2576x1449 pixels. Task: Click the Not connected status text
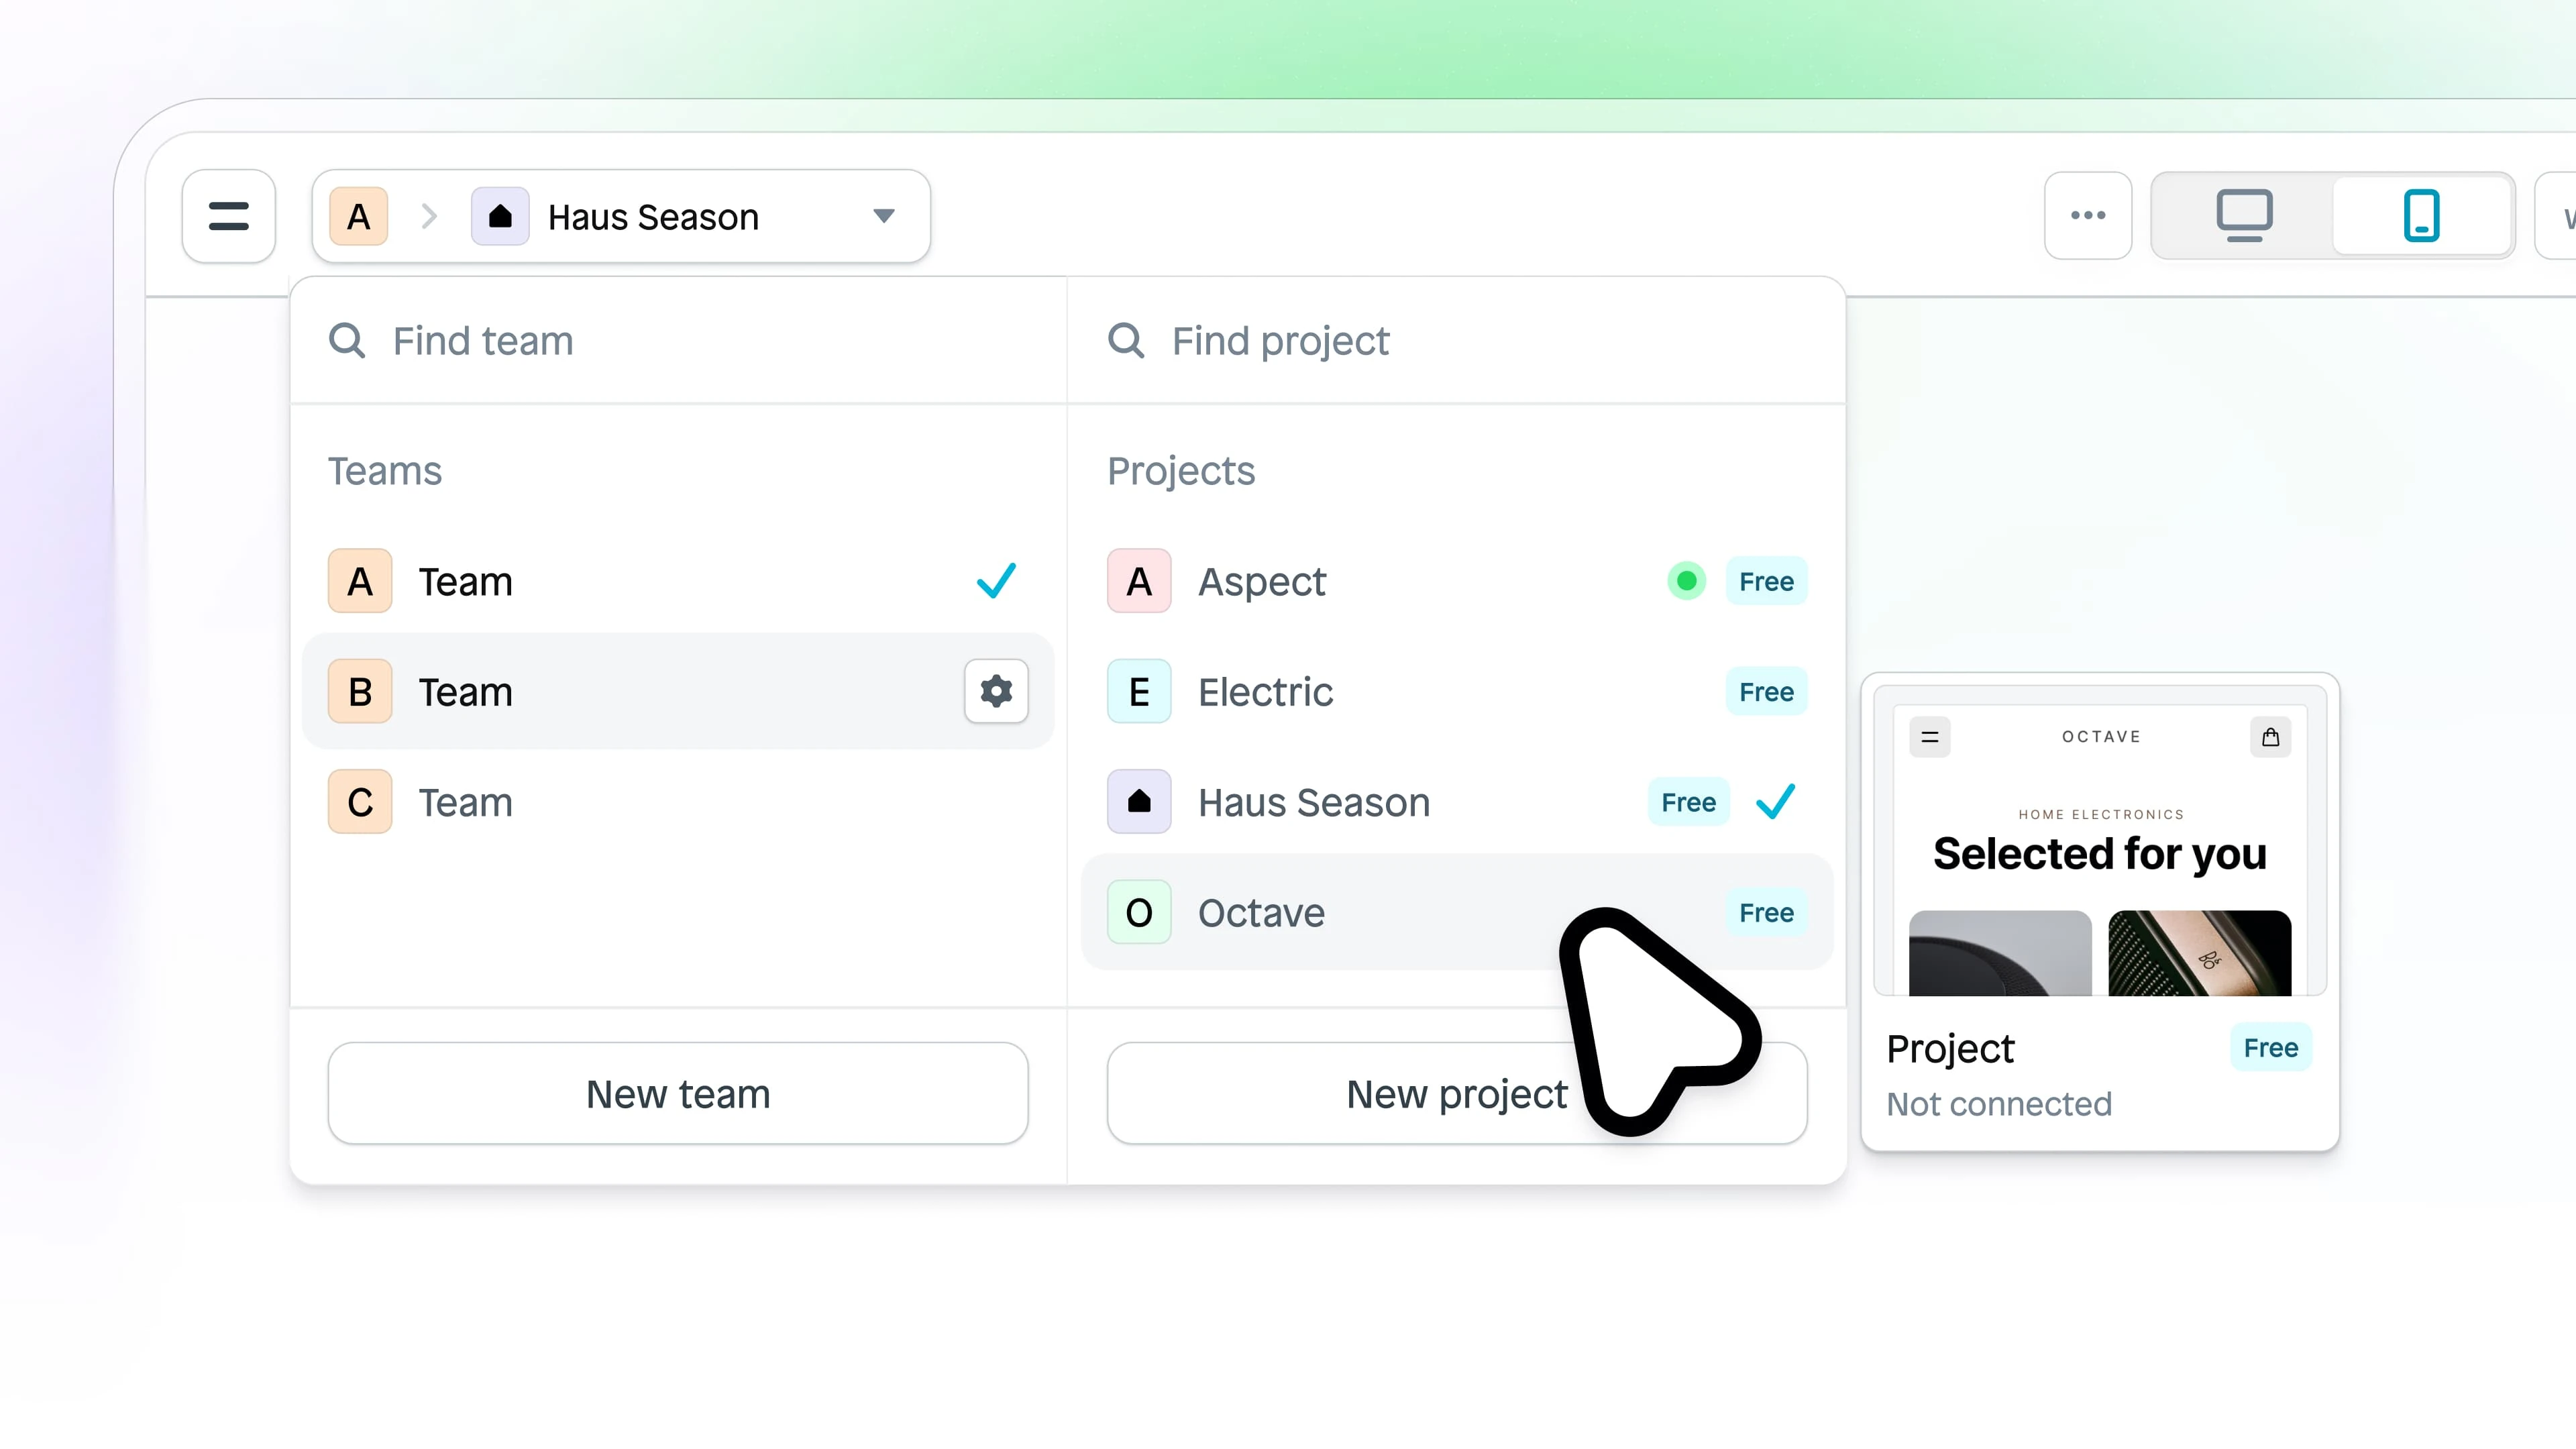[1999, 1104]
